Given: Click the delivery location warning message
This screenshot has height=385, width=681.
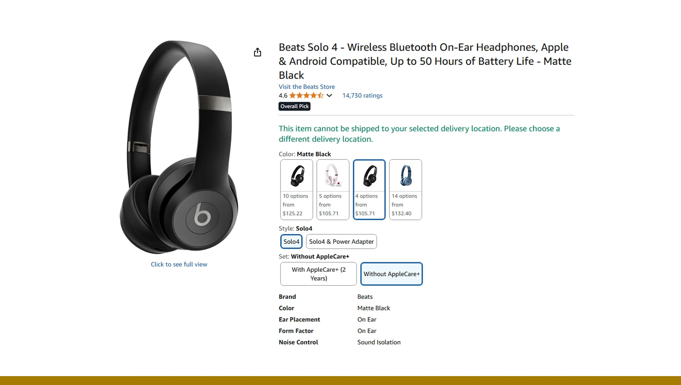Looking at the screenshot, I should [419, 134].
